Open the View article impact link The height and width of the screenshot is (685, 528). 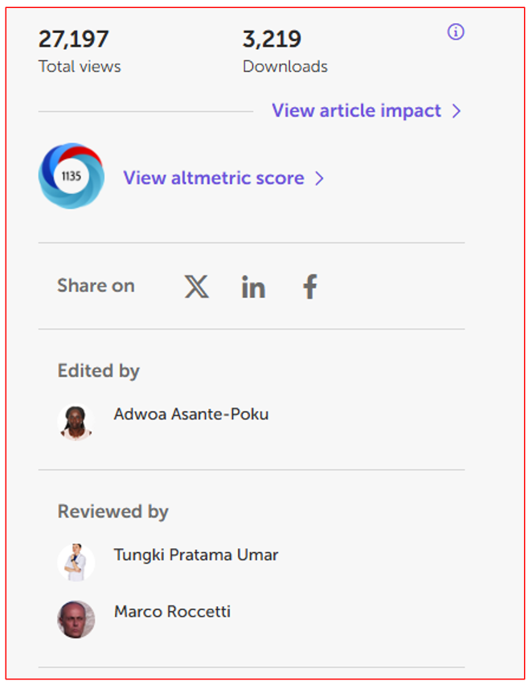[356, 111]
